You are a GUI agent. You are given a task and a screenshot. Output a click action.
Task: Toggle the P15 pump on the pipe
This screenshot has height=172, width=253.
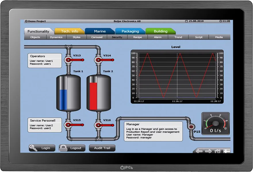[190, 126]
